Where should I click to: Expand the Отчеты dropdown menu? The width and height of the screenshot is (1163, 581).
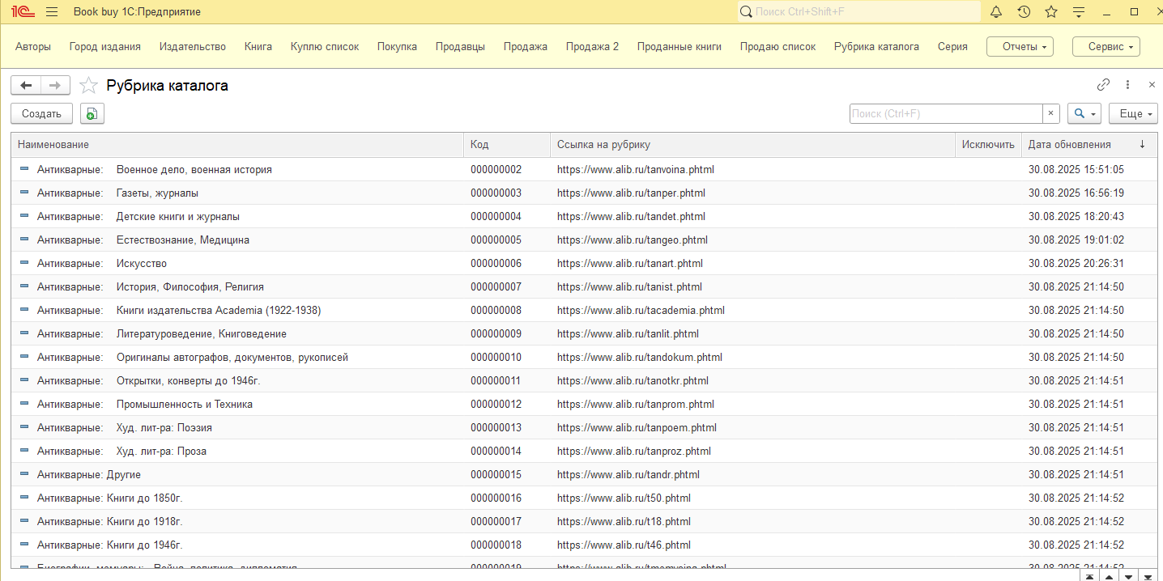[x=1020, y=47]
